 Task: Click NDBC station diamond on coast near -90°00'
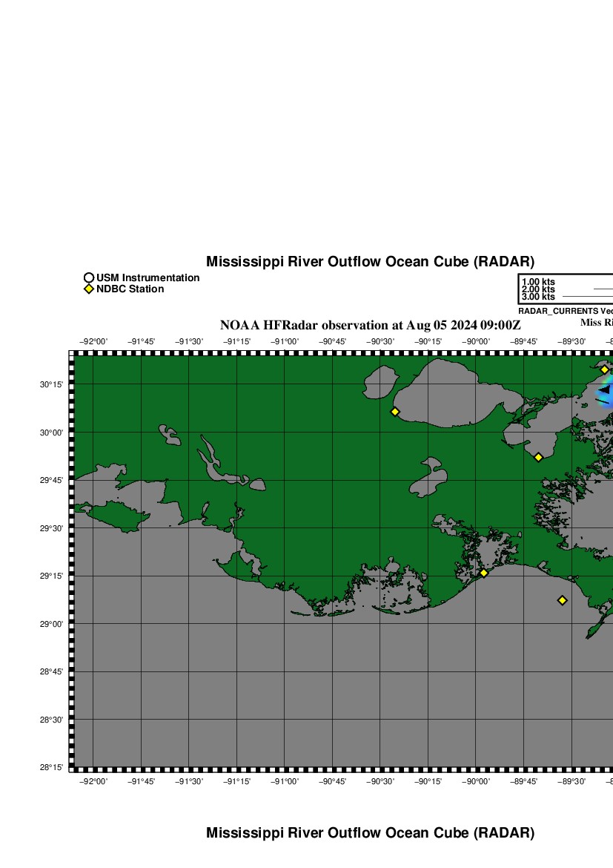pyautogui.click(x=483, y=573)
